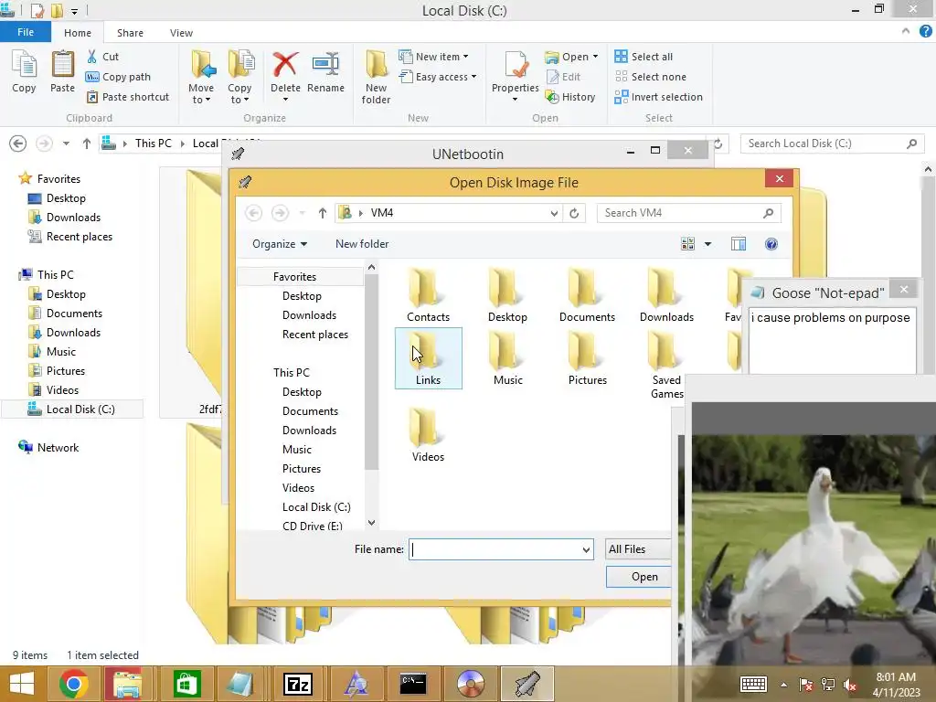Select CD Drive (E:) in dialog sidebar
Viewport: 936px width, 702px height.
coord(313,526)
